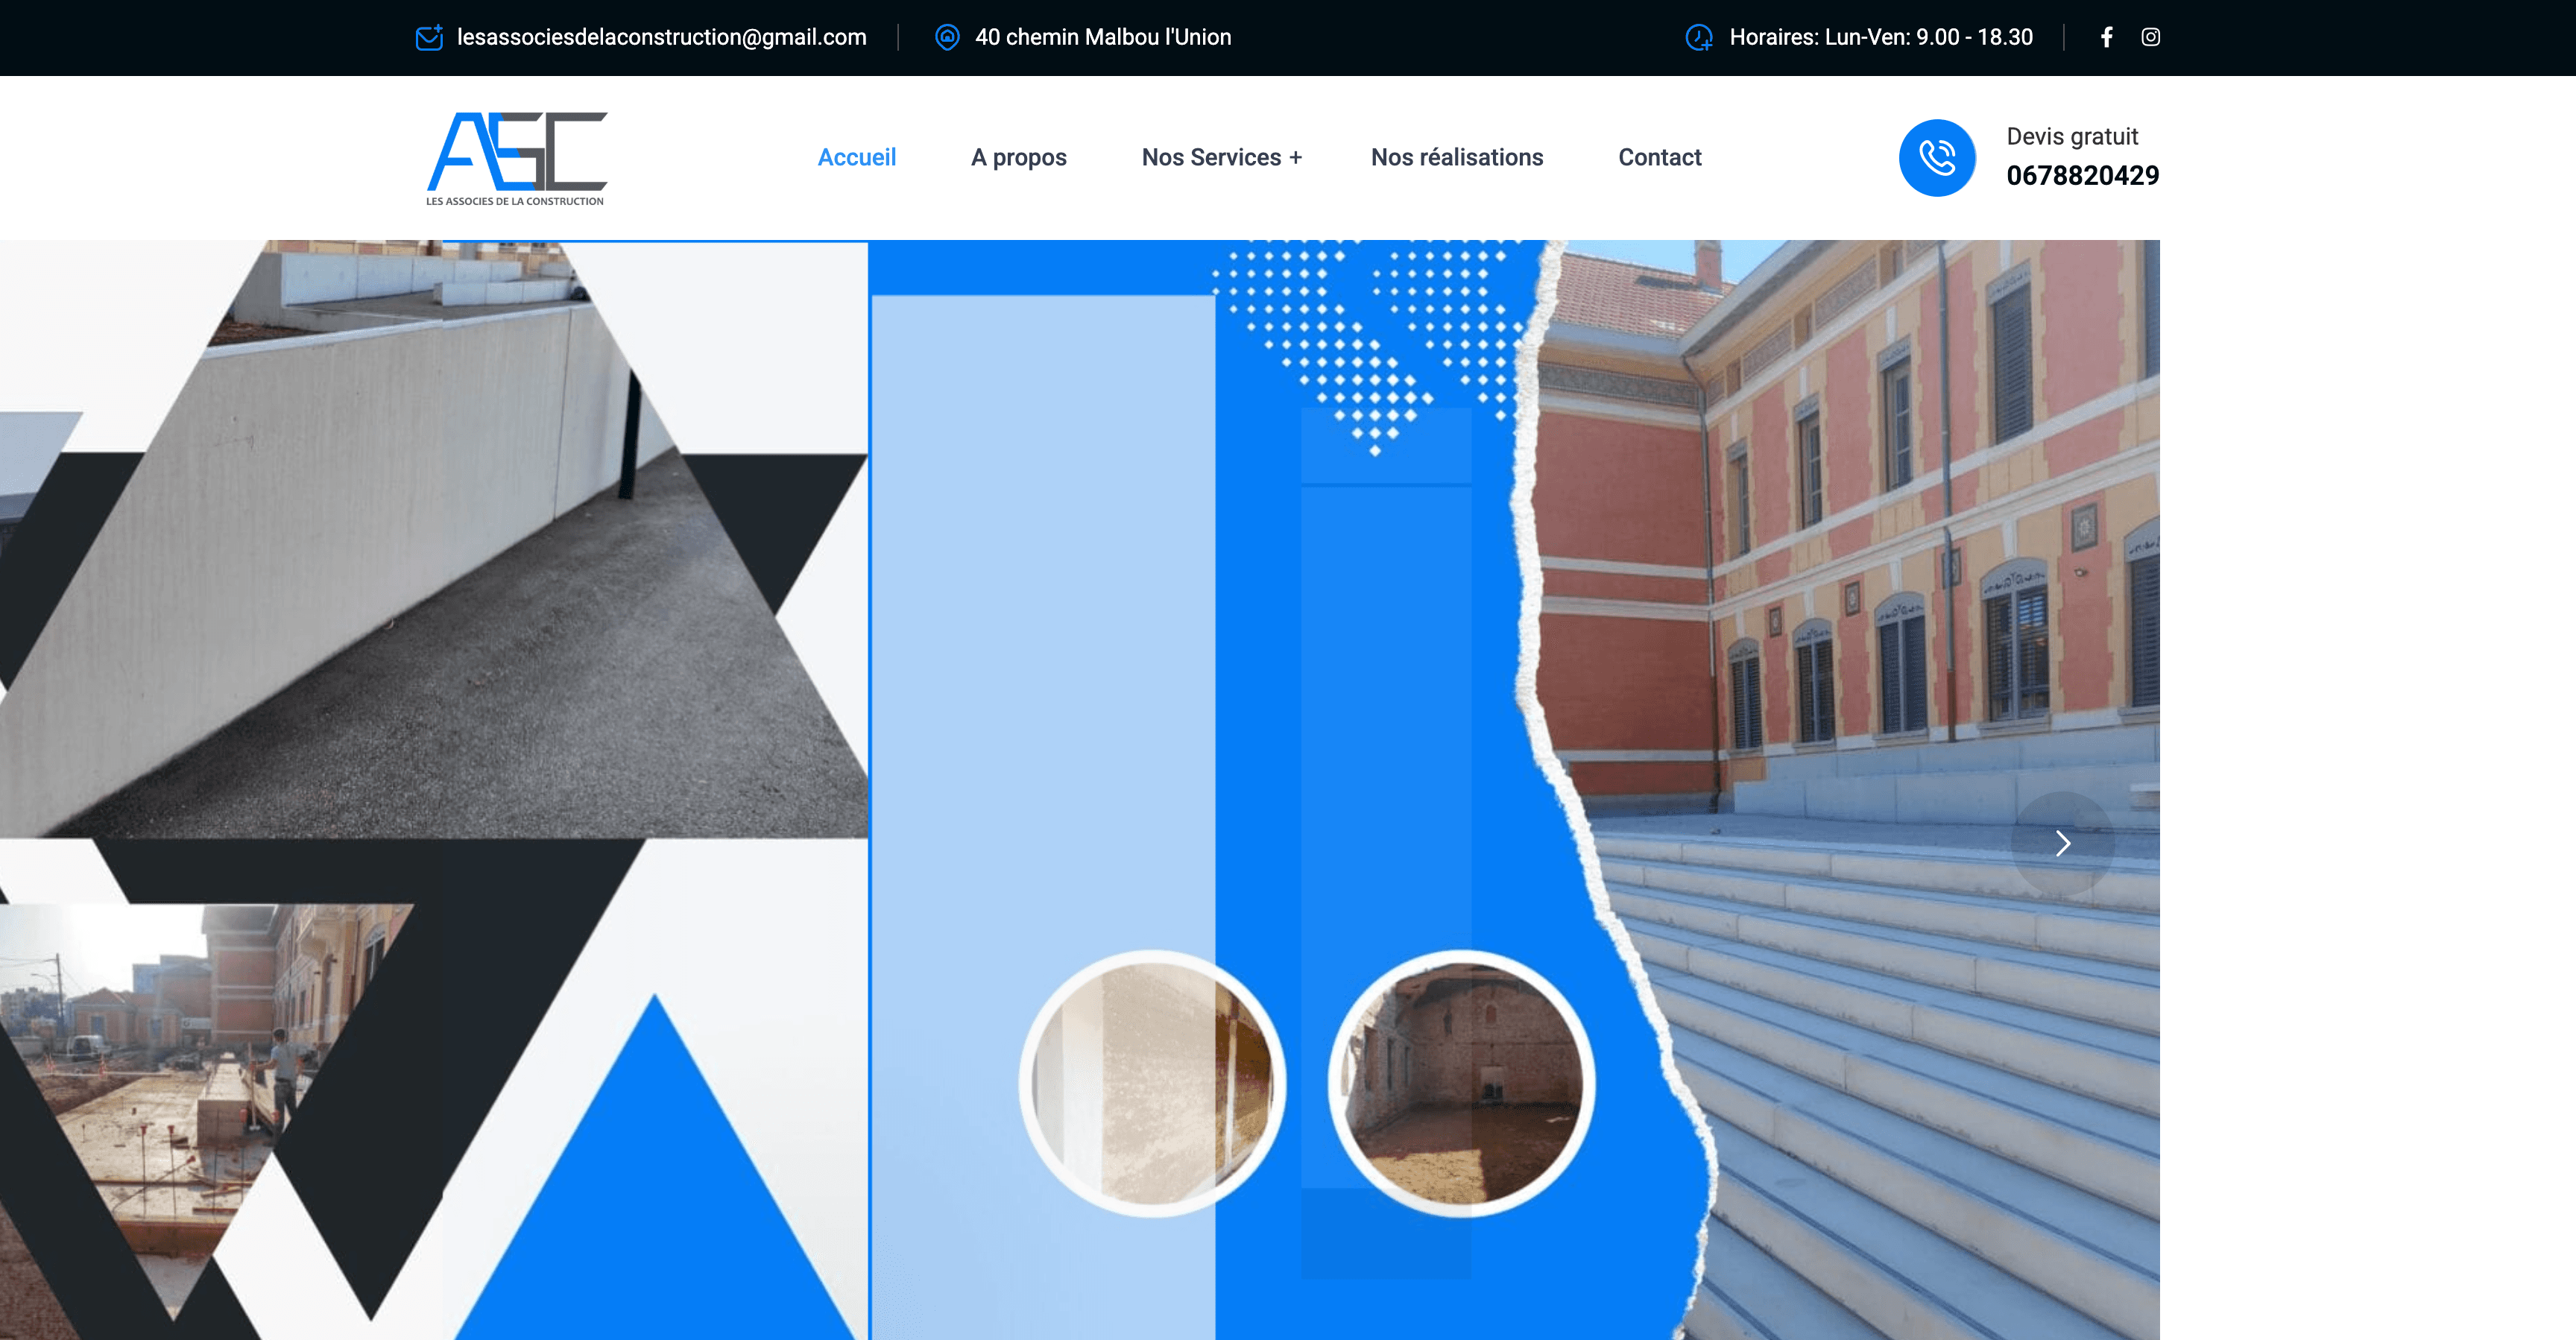Click the ASC company logo
Screen dimensions: 2576x1340
coord(517,158)
